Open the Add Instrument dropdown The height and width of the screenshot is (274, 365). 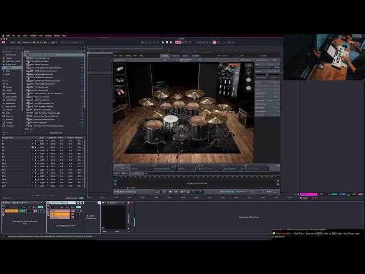pyautogui.click(x=120, y=60)
